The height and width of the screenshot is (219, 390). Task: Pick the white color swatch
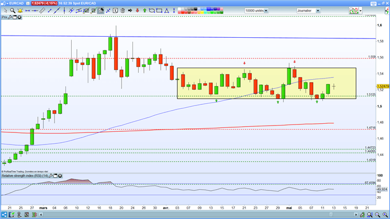pyautogui.click(x=180, y=9)
